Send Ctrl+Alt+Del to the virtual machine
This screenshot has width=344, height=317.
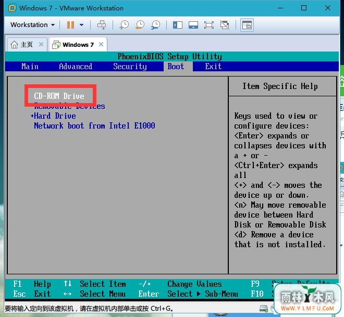pyautogui.click(x=102, y=25)
